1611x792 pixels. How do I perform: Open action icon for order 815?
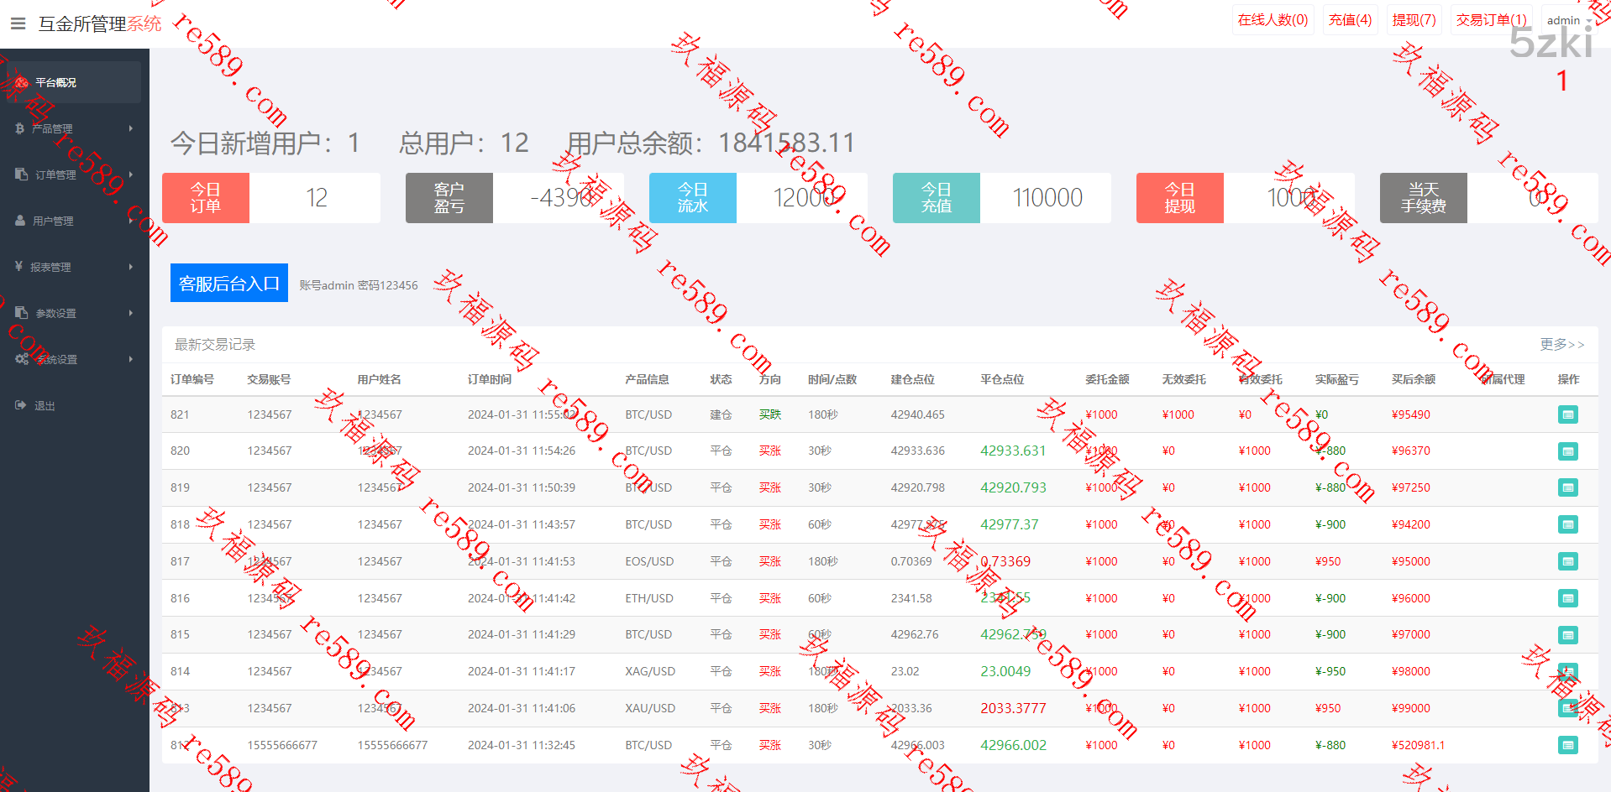point(1567,635)
